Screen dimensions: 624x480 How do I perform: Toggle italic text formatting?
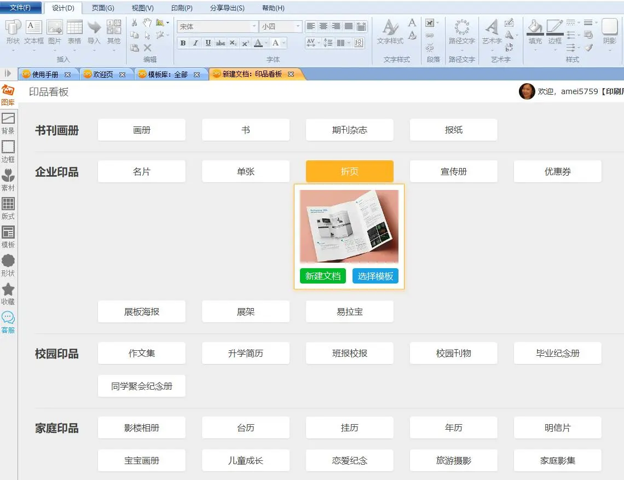tap(195, 43)
